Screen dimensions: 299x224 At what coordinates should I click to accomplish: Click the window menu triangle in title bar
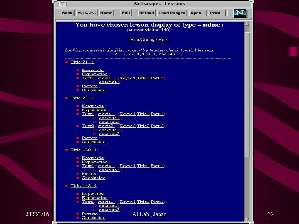tap(63, 4)
